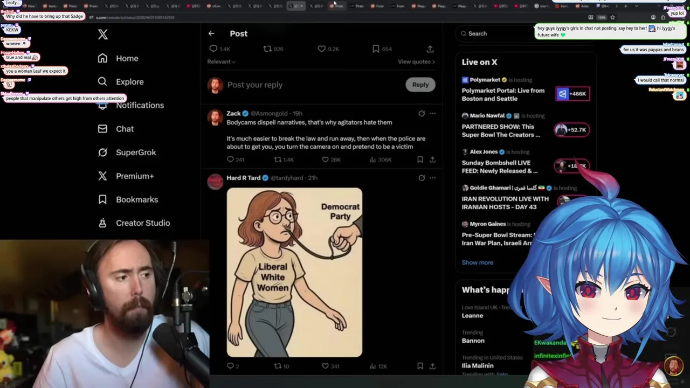Share the main post via top share icon
The height and width of the screenshot is (388, 690).
(430, 48)
